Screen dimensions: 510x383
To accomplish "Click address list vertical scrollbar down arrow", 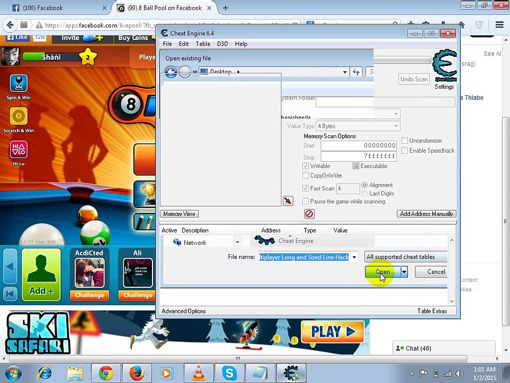I will pyautogui.click(x=452, y=301).
